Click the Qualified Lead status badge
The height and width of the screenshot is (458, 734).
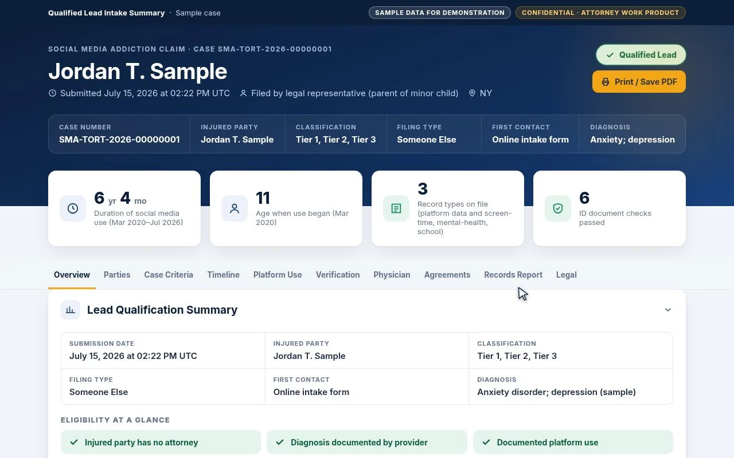pyautogui.click(x=641, y=55)
